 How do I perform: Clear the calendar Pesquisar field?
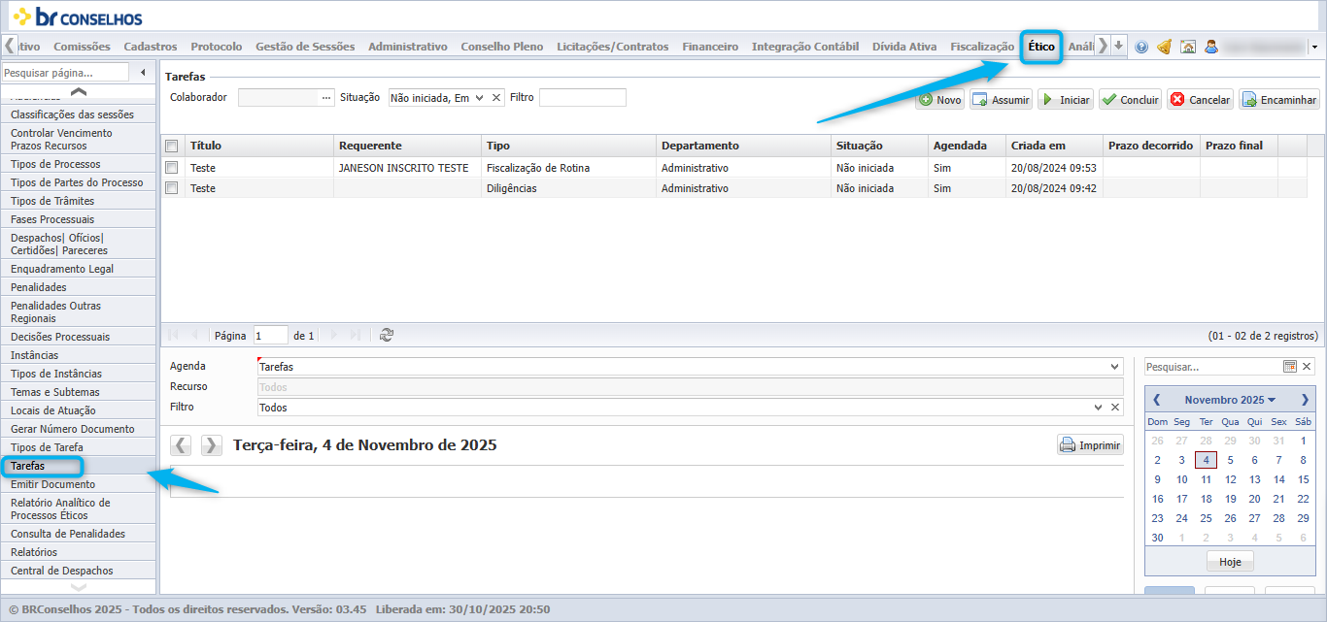pyautogui.click(x=1307, y=367)
